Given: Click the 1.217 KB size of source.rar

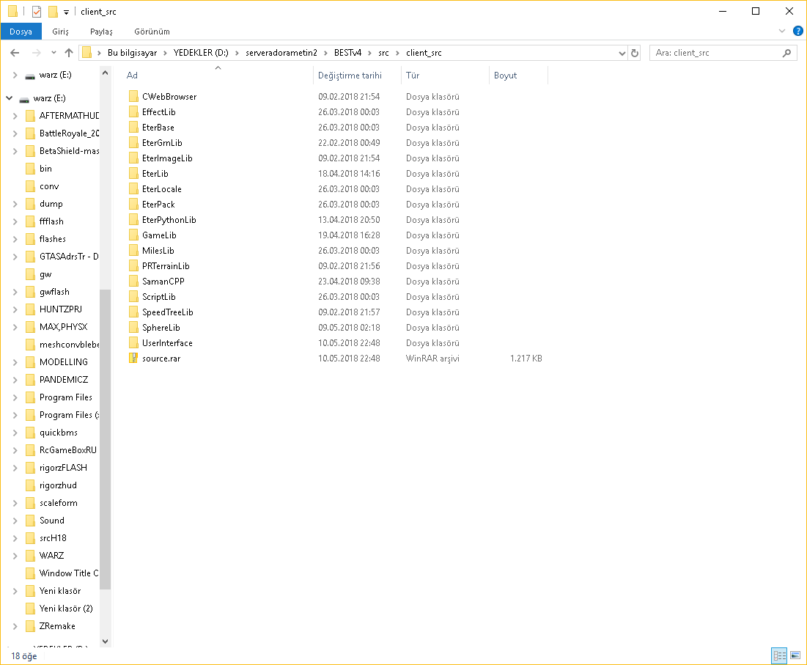Looking at the screenshot, I should [x=526, y=359].
